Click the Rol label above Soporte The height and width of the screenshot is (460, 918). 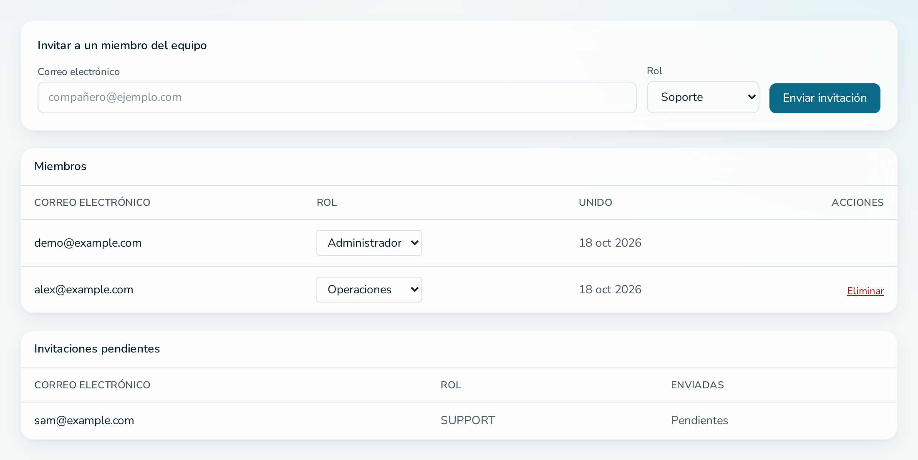pos(654,71)
